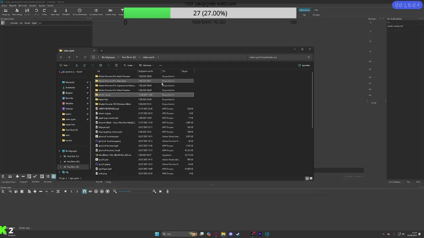424x238 pixels.
Task: Open the Düzenle menu in Shotcut
Action: (13, 6)
